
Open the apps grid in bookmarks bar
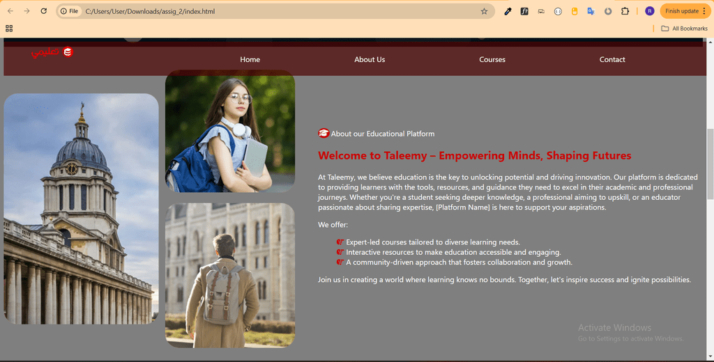[x=9, y=29]
